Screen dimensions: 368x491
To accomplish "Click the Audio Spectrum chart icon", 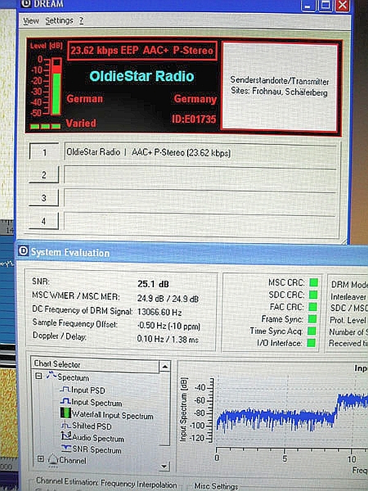I will [66, 436].
